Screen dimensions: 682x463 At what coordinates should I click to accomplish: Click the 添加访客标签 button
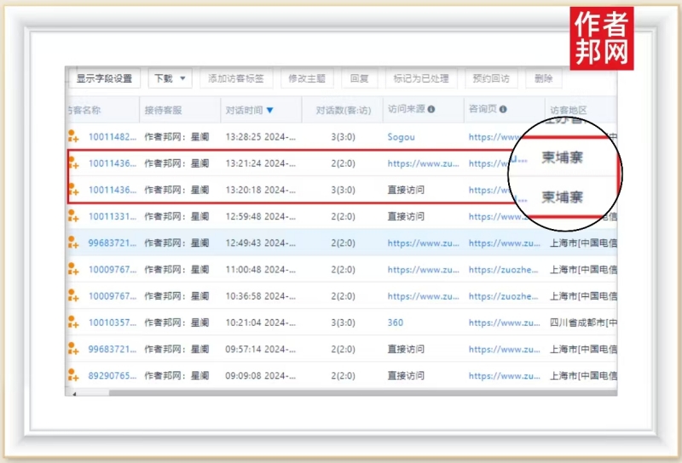click(x=235, y=78)
